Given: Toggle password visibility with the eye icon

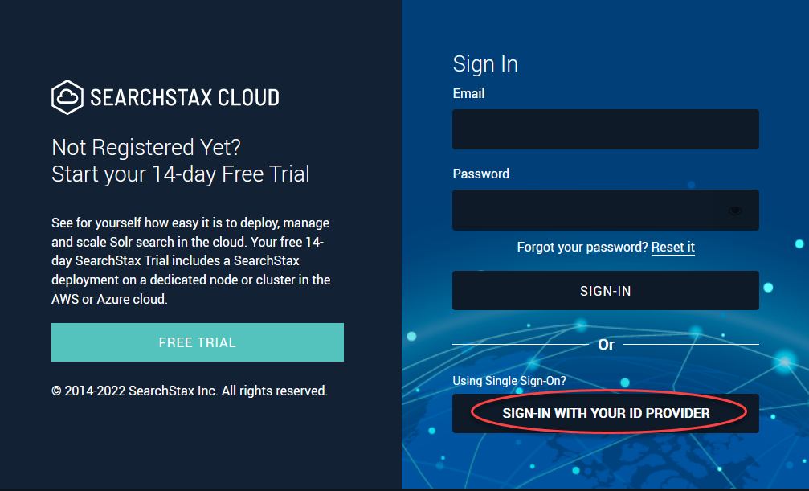Looking at the screenshot, I should pyautogui.click(x=735, y=211).
